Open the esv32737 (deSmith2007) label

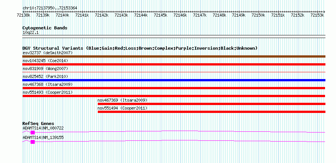coord(48,53)
